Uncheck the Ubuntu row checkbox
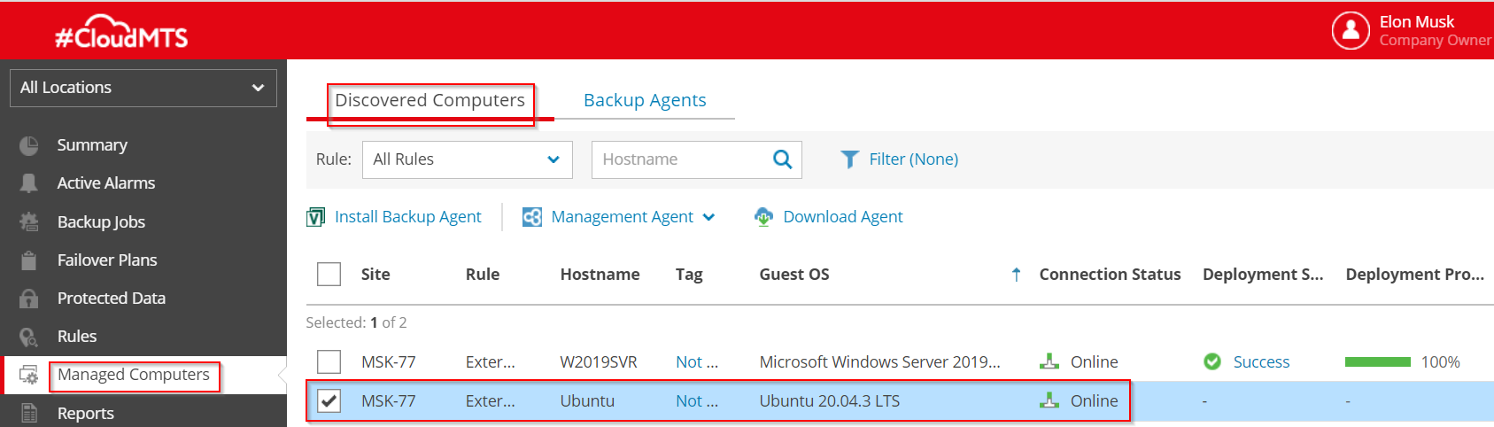The height and width of the screenshot is (427, 1494). coord(329,401)
